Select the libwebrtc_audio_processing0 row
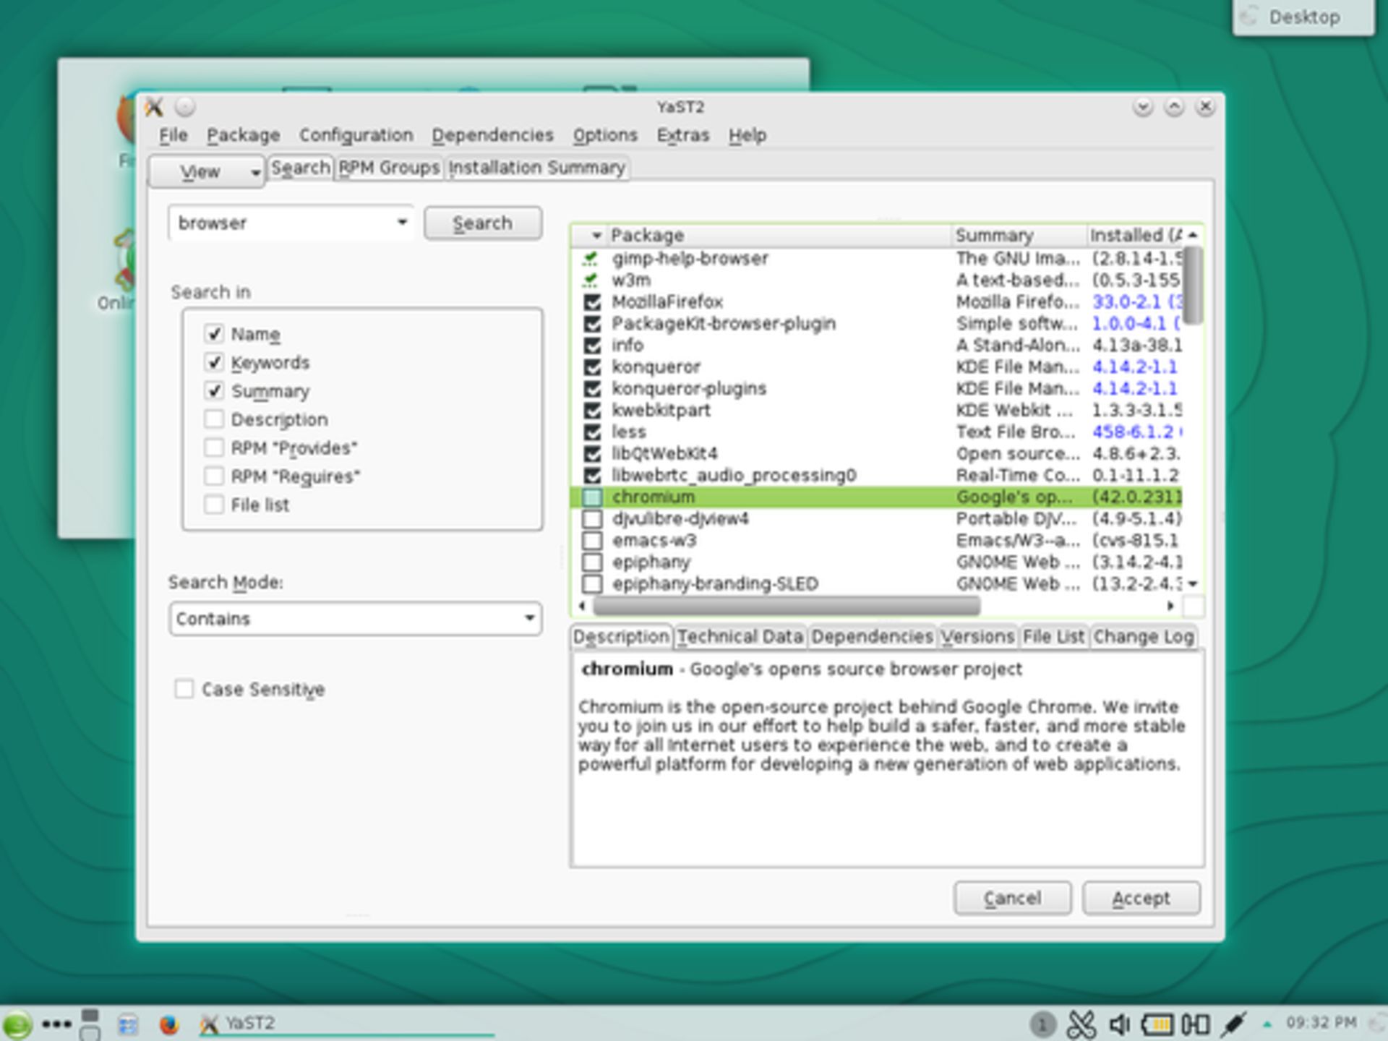This screenshot has height=1041, width=1388. click(878, 476)
